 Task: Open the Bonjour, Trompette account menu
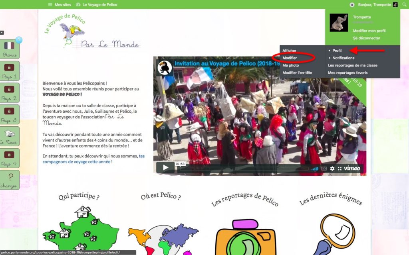[x=374, y=4]
